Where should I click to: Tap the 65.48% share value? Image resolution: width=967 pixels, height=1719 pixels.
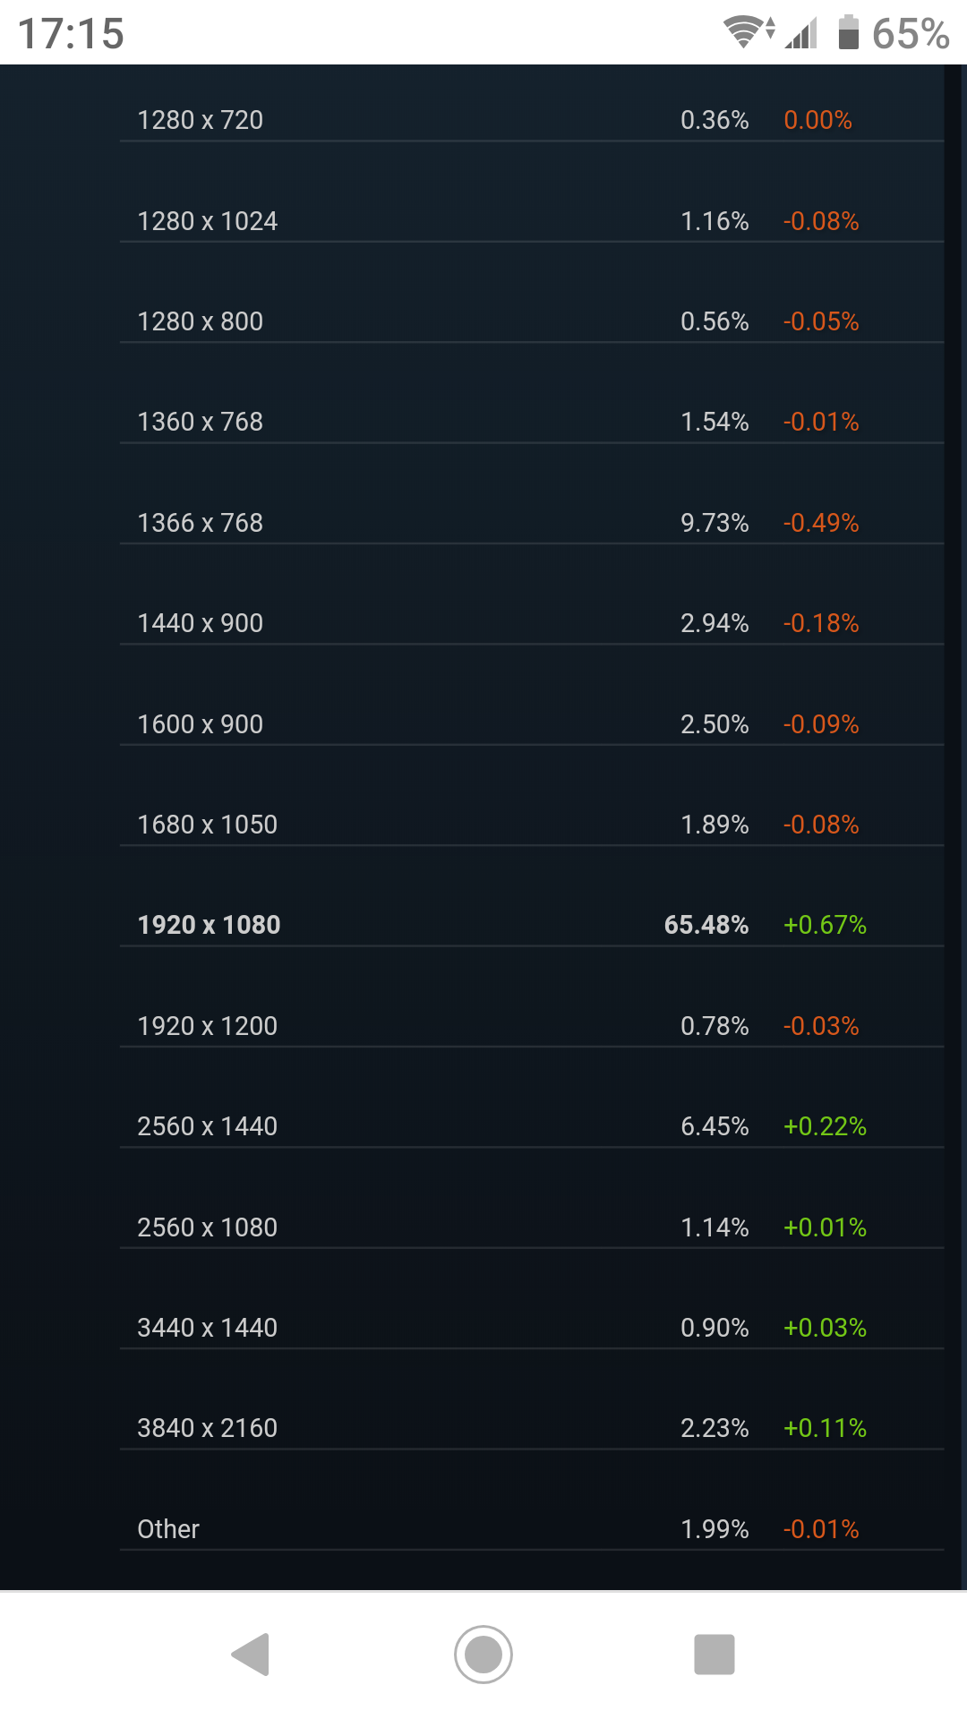[x=706, y=925]
